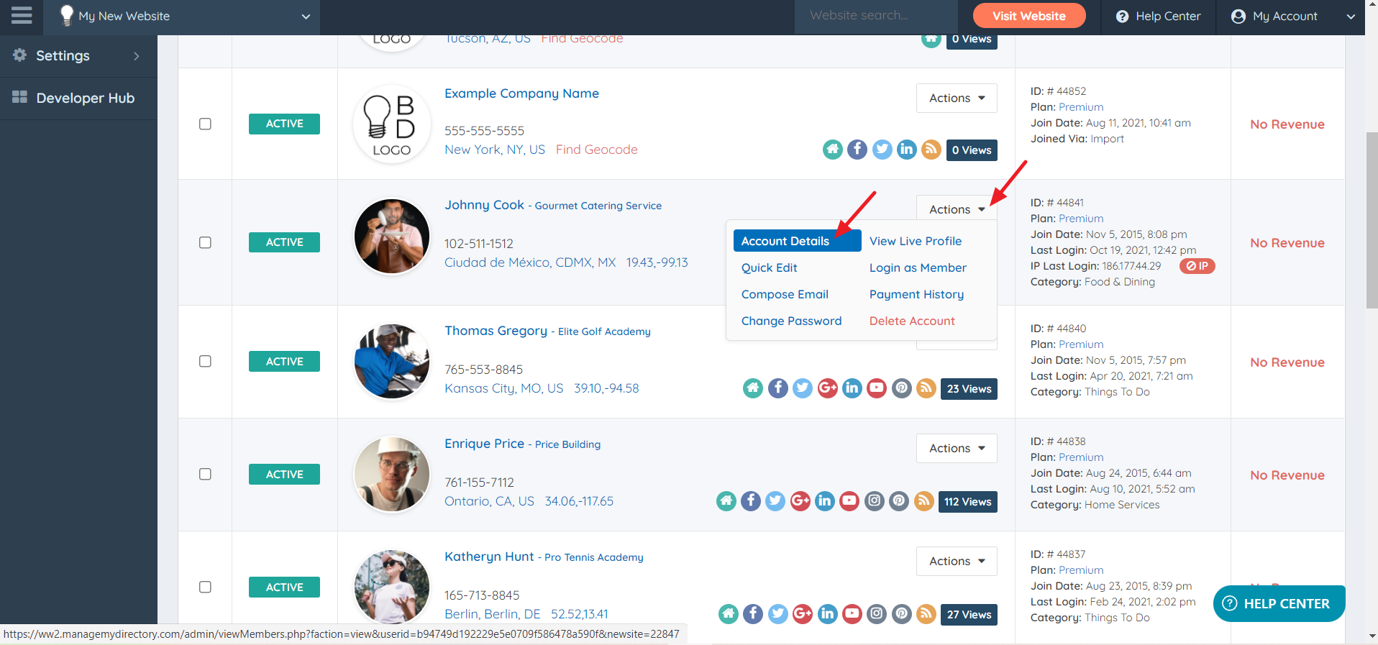
Task: Click the Website search input field
Action: tap(876, 16)
